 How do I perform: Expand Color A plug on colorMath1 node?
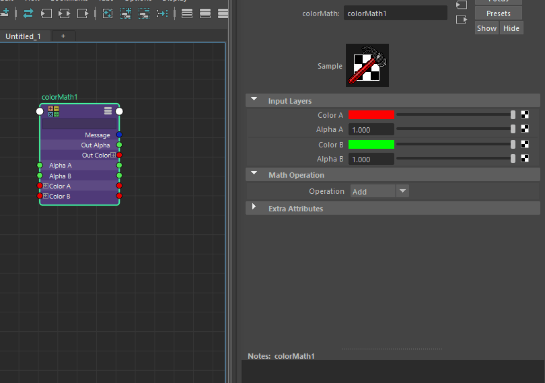(46, 186)
